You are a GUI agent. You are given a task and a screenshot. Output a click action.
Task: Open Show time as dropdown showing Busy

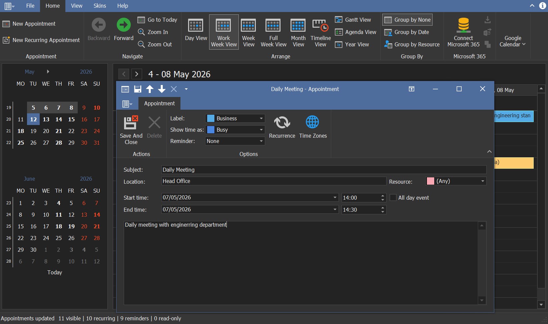261,130
